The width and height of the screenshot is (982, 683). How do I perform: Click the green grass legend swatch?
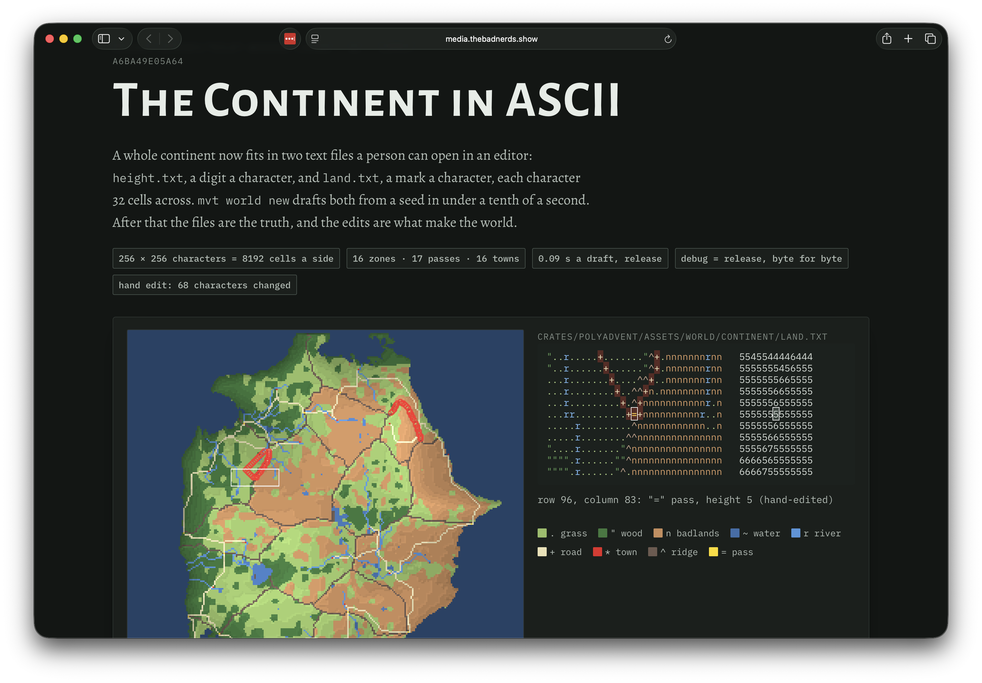pyautogui.click(x=542, y=533)
